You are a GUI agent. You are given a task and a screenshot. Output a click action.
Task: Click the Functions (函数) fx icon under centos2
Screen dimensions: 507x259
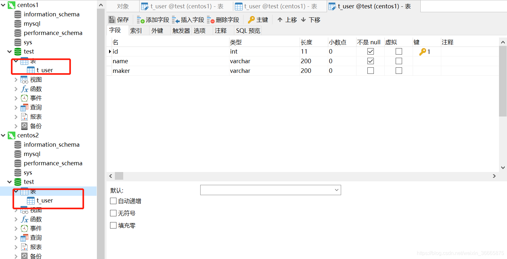point(24,219)
